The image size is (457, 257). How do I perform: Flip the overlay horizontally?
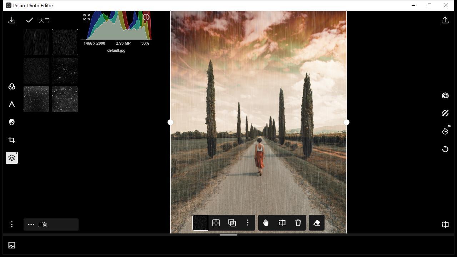click(x=282, y=223)
